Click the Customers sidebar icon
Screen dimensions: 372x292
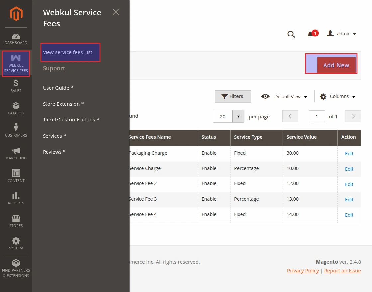[x=16, y=130]
